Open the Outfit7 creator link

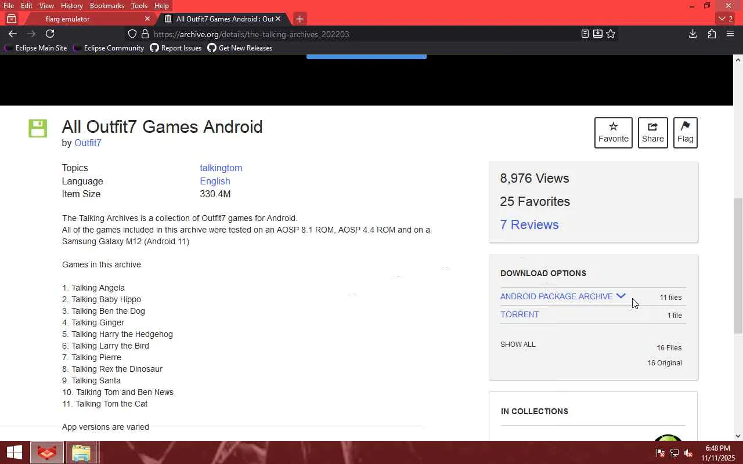click(88, 143)
